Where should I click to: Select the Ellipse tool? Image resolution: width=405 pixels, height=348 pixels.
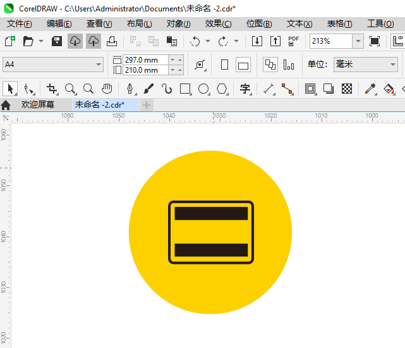(x=203, y=89)
